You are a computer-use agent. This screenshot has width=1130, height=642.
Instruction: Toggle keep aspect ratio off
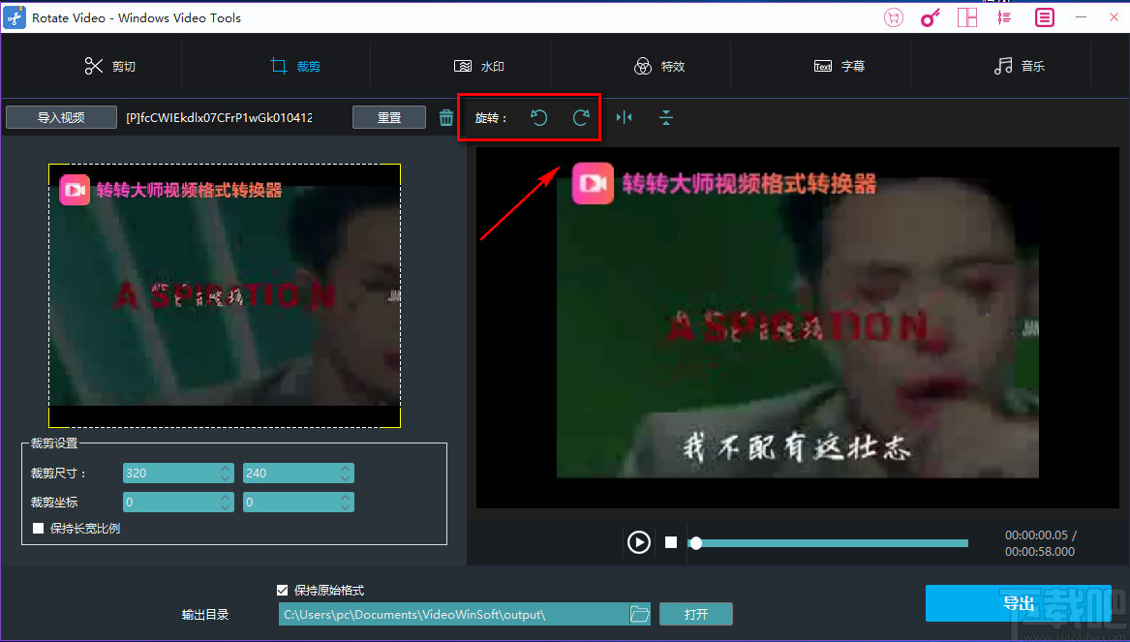tap(39, 528)
